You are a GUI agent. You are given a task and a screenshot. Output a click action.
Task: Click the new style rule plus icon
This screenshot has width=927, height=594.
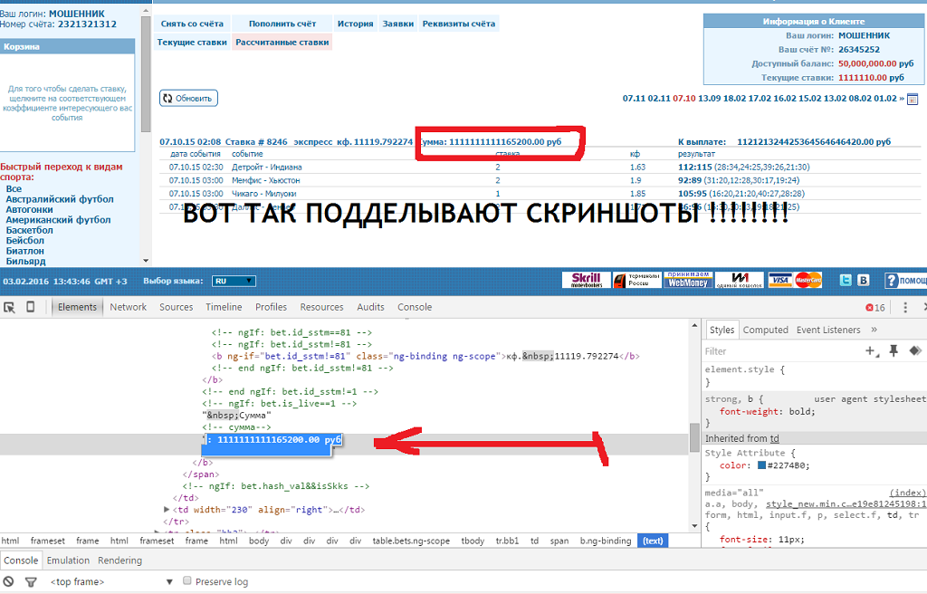(872, 350)
